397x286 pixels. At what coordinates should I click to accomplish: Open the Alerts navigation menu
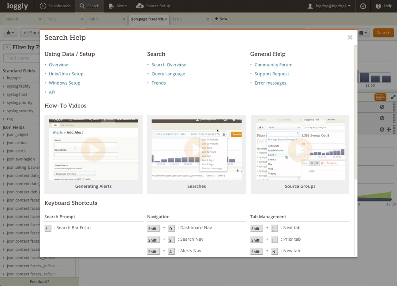point(117,6)
